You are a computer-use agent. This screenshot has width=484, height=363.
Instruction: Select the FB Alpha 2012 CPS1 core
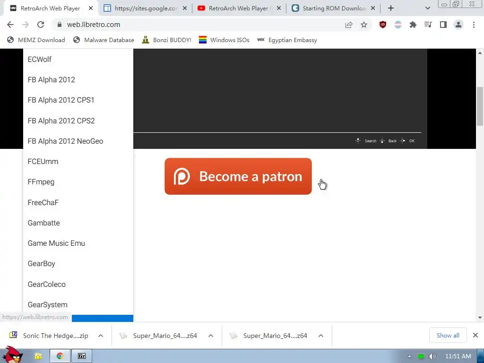[78, 100]
